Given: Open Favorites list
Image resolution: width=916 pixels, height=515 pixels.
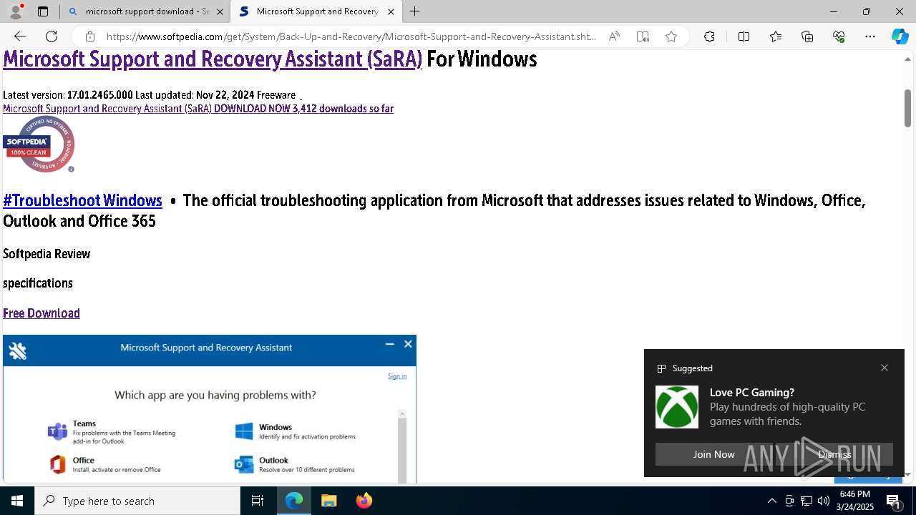Looking at the screenshot, I should point(776,36).
